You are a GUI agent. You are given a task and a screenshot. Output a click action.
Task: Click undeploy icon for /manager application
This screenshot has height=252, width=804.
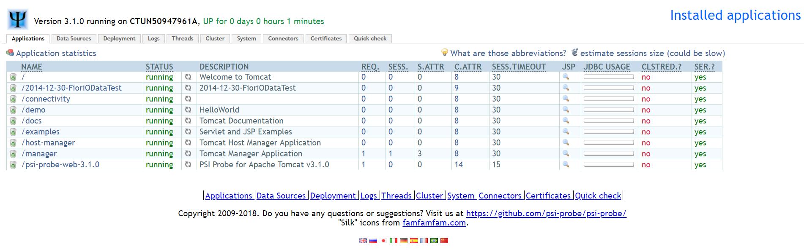[13, 154]
